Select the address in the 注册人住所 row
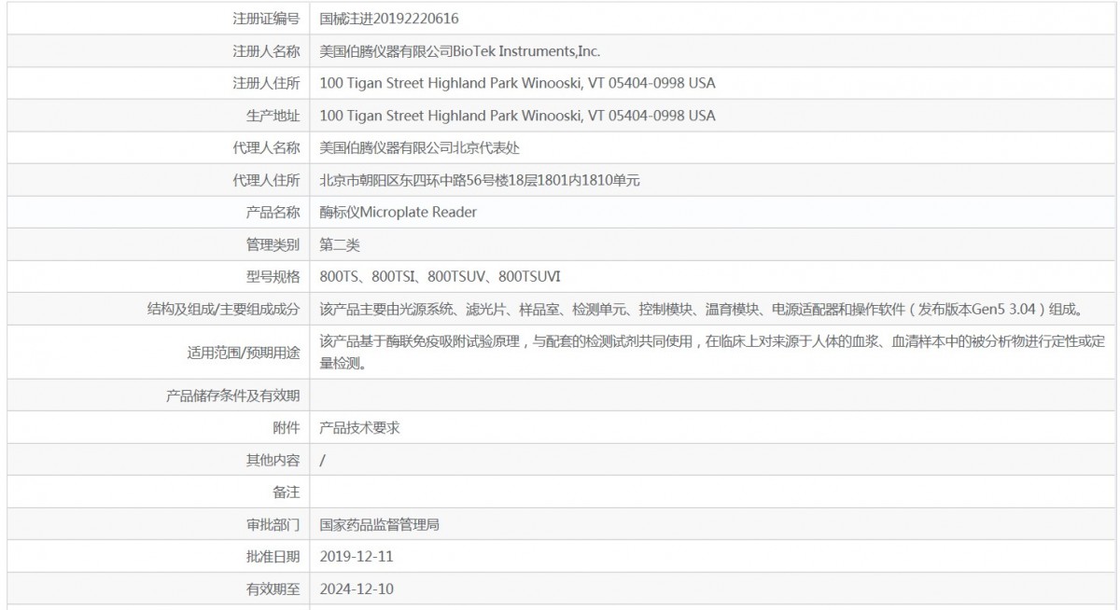This screenshot has width=1120, height=610. click(517, 83)
